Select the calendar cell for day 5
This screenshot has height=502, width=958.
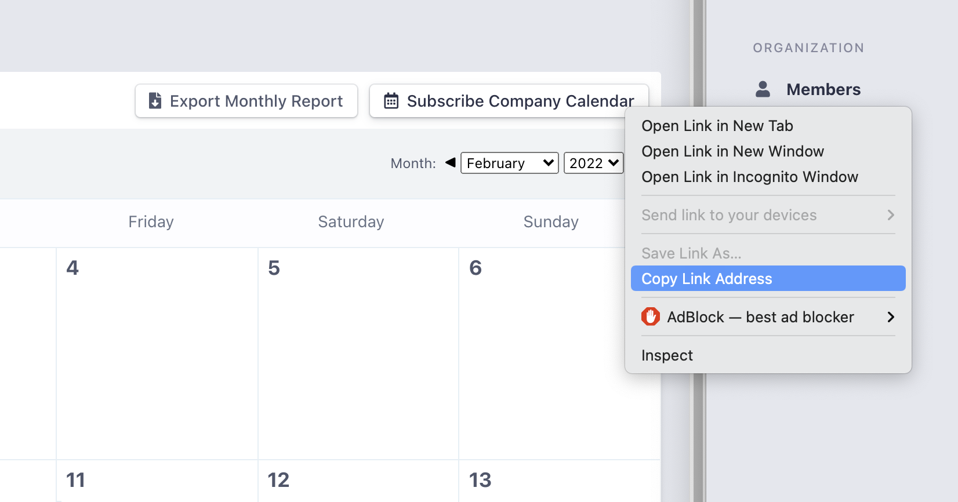coord(358,354)
